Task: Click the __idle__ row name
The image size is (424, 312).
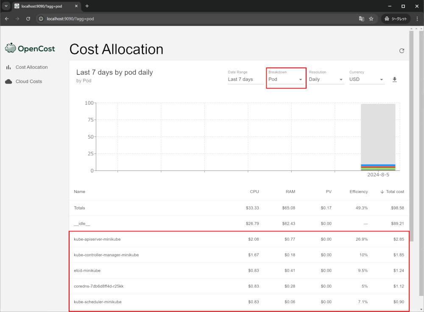Action: coord(82,223)
